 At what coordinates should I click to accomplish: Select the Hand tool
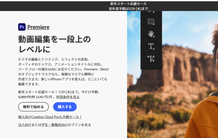coord(151,34)
